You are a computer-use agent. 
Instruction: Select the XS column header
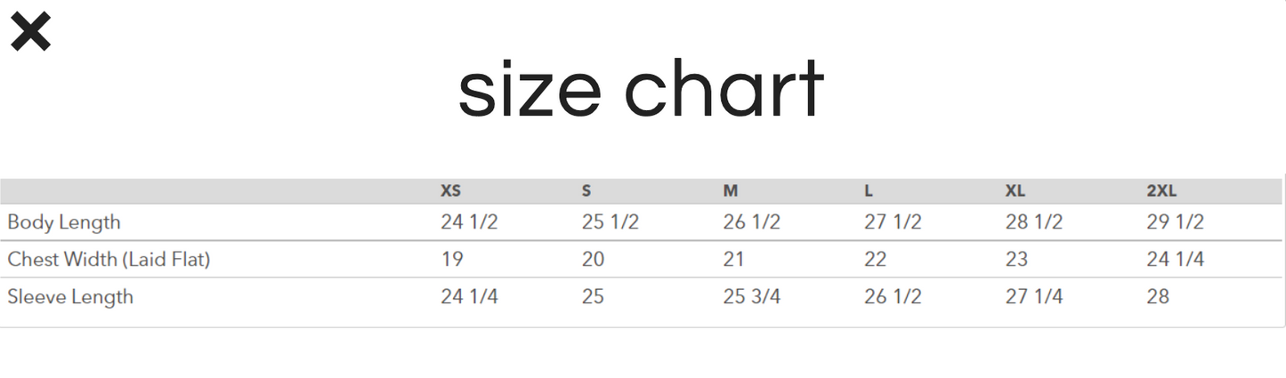pos(450,191)
